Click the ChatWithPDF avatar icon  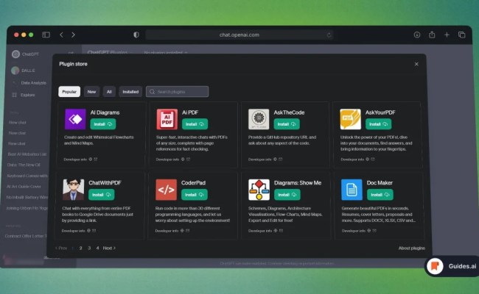coord(73,190)
